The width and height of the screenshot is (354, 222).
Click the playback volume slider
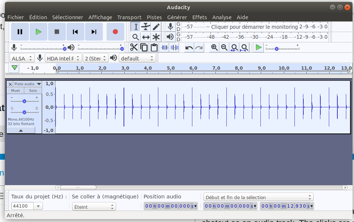[x=100, y=48]
